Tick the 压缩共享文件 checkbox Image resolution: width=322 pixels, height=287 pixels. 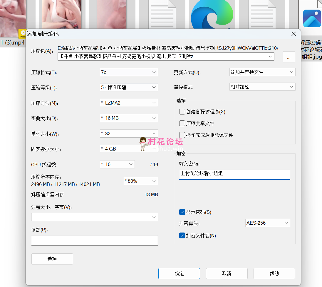click(182, 123)
